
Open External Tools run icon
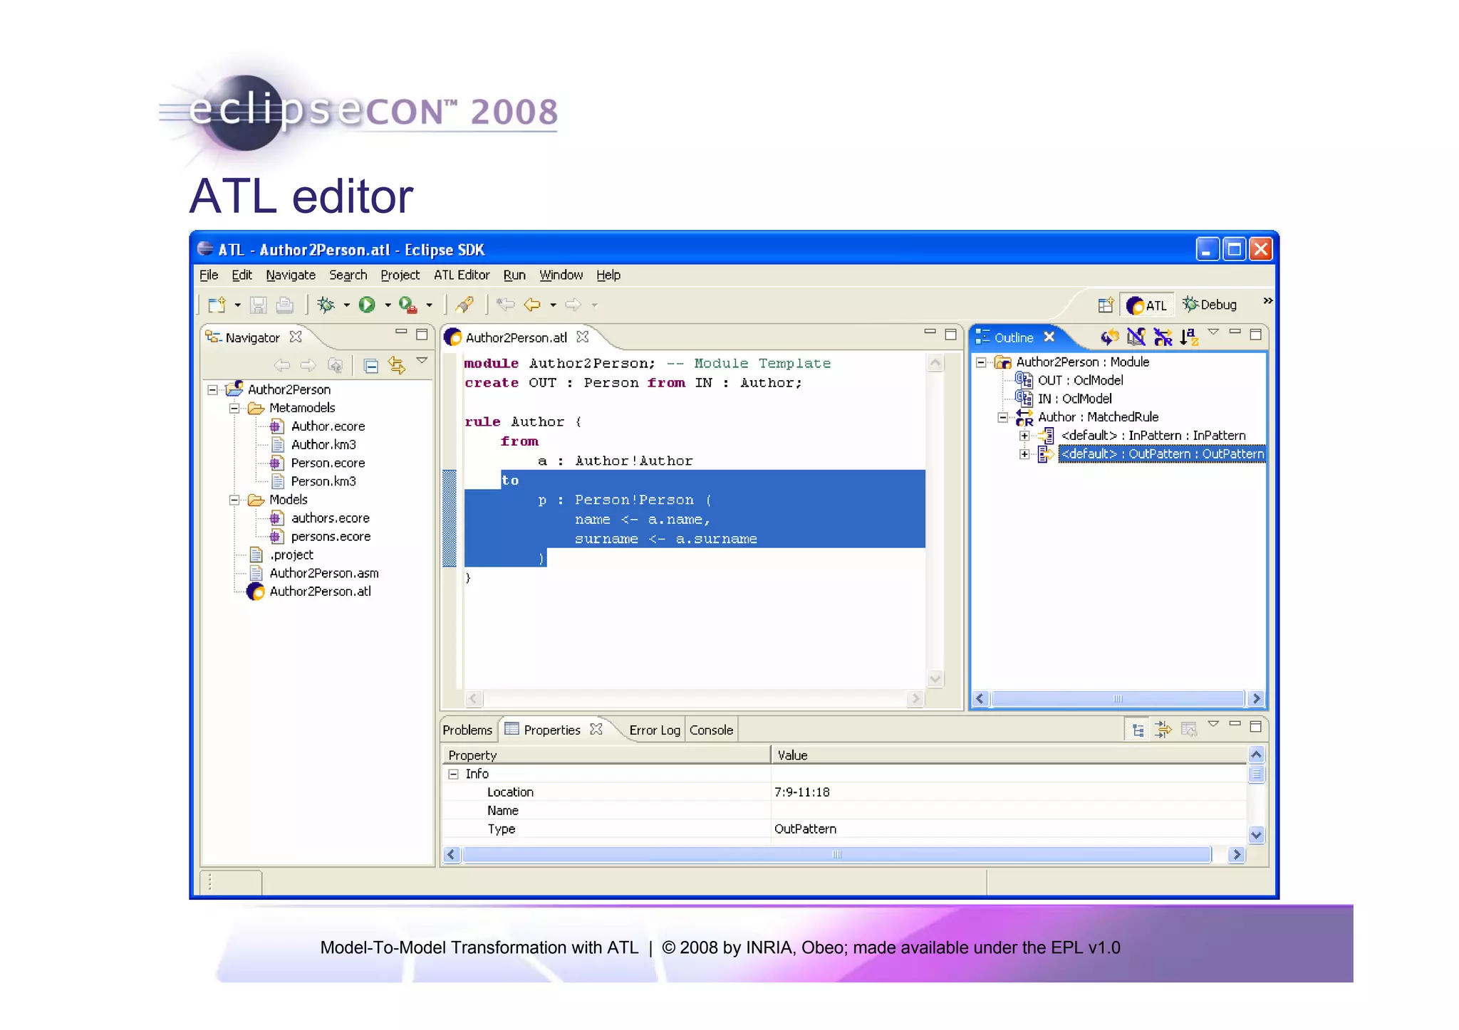point(407,305)
